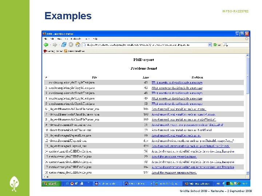
Task: Open the majorVersion unused variable link
Action: tap(184, 119)
